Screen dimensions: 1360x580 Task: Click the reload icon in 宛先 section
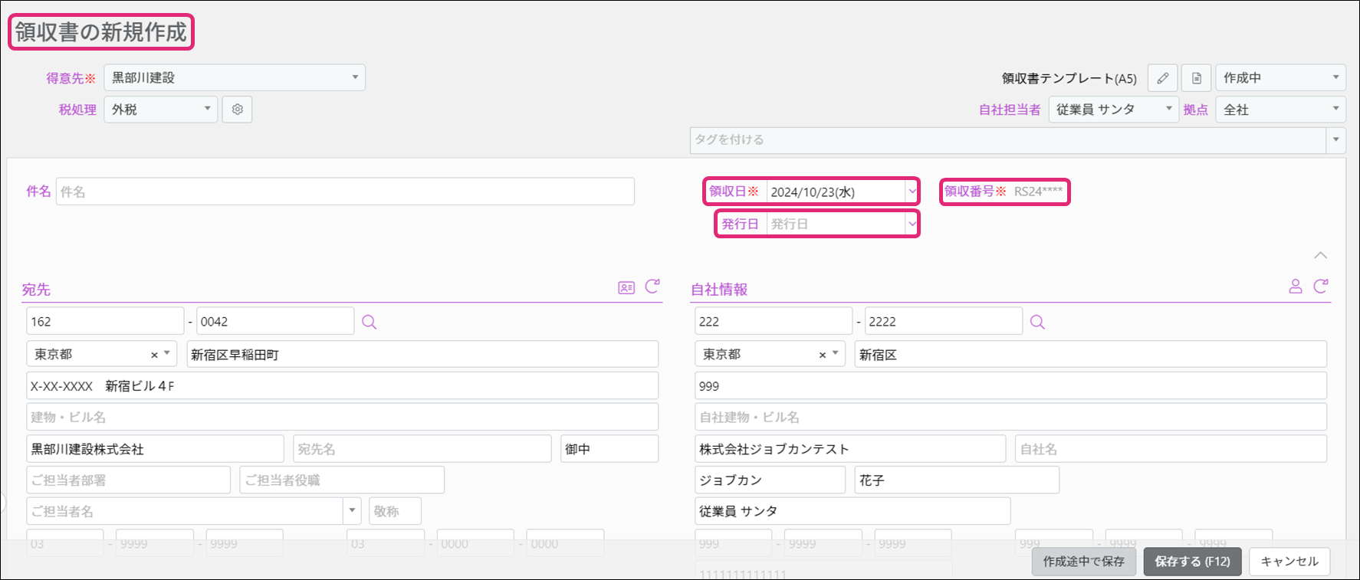pos(652,287)
